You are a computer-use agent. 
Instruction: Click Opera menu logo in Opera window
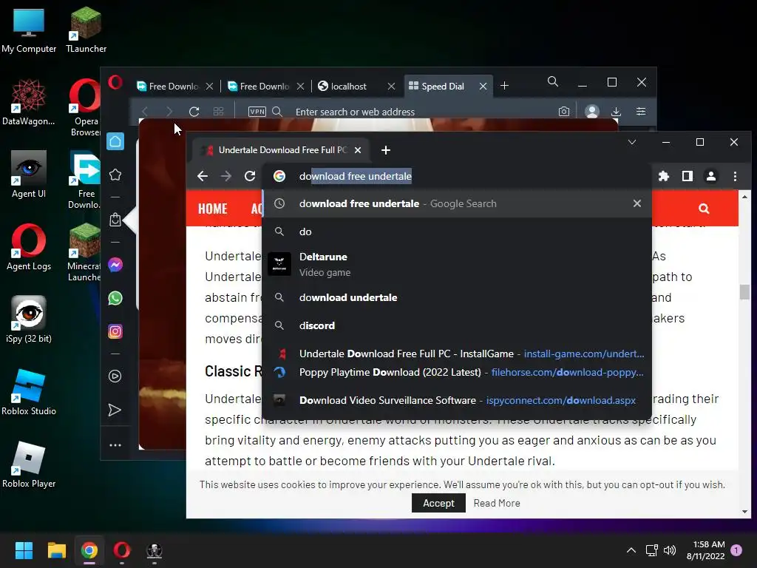[115, 82]
